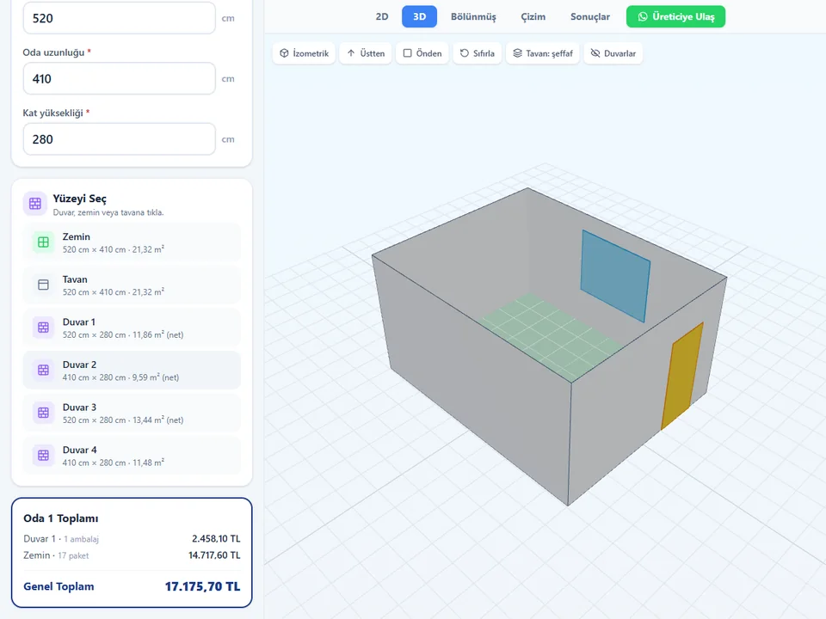Click the Zemin price 14.717,60 TL

[x=214, y=555]
